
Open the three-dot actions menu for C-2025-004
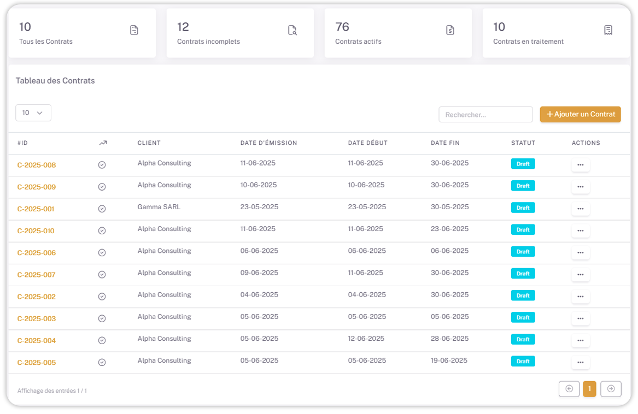580,340
